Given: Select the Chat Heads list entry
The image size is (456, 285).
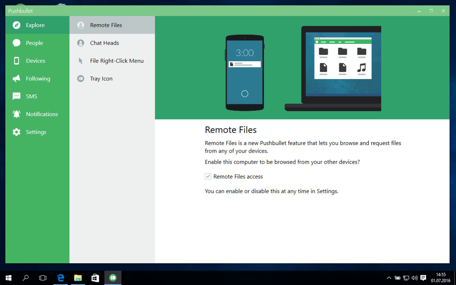Looking at the screenshot, I should [112, 43].
